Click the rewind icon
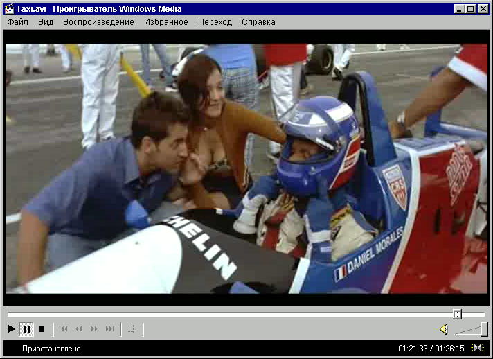Screen dimensions: 493x359 click(79, 329)
